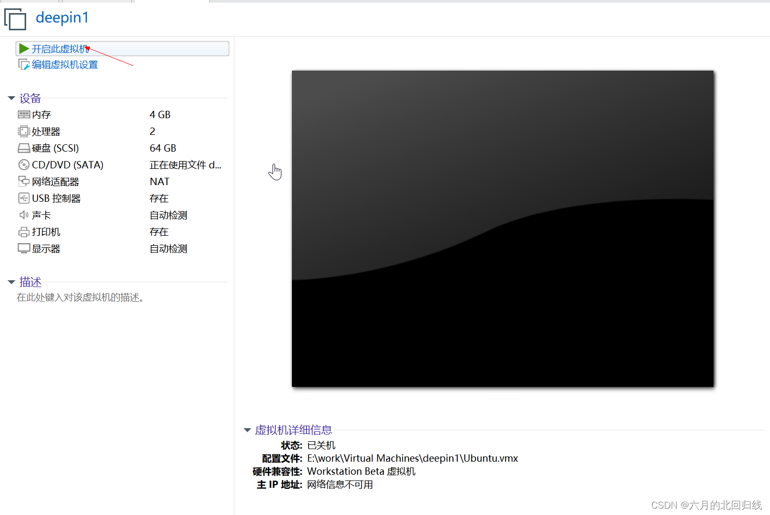Click the network adapter icon
Image resolution: width=770 pixels, height=515 pixels.
[x=24, y=181]
